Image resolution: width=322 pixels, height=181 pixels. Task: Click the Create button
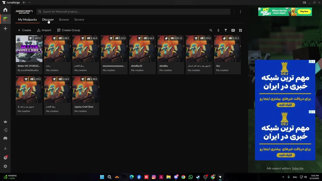pos(24,30)
